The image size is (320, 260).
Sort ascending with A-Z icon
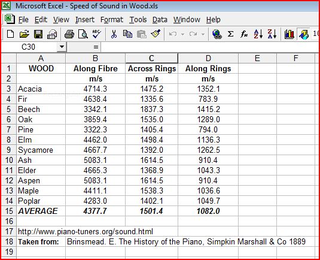(258, 34)
